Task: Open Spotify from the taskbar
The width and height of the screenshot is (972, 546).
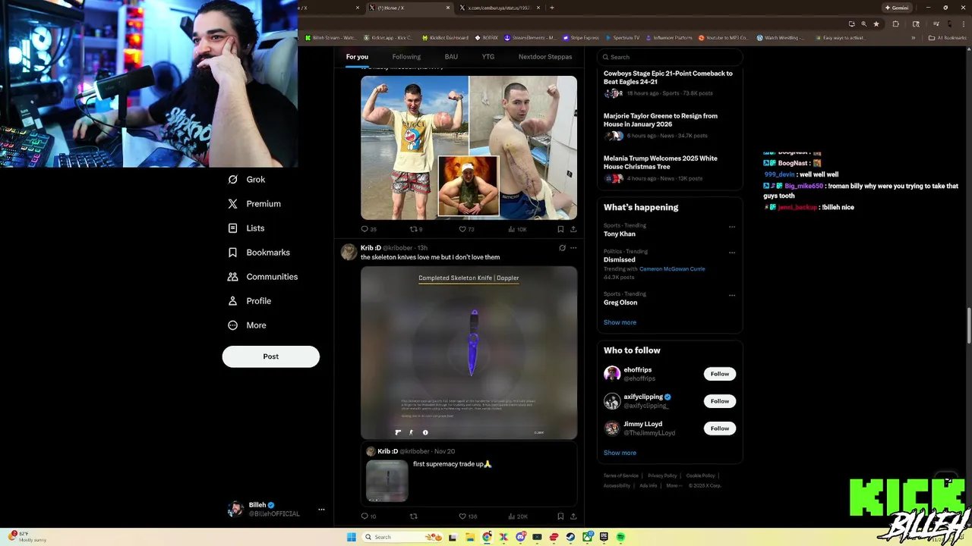Action: click(620, 537)
